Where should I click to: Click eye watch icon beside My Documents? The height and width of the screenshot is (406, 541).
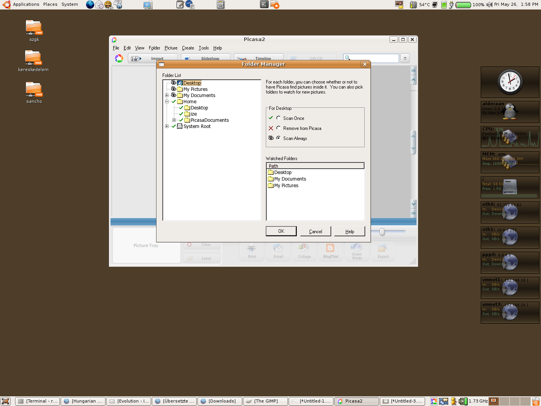tap(174, 95)
